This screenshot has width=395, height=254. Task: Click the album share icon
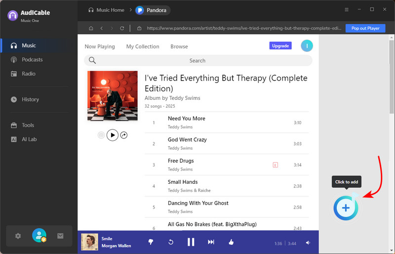[x=124, y=135]
